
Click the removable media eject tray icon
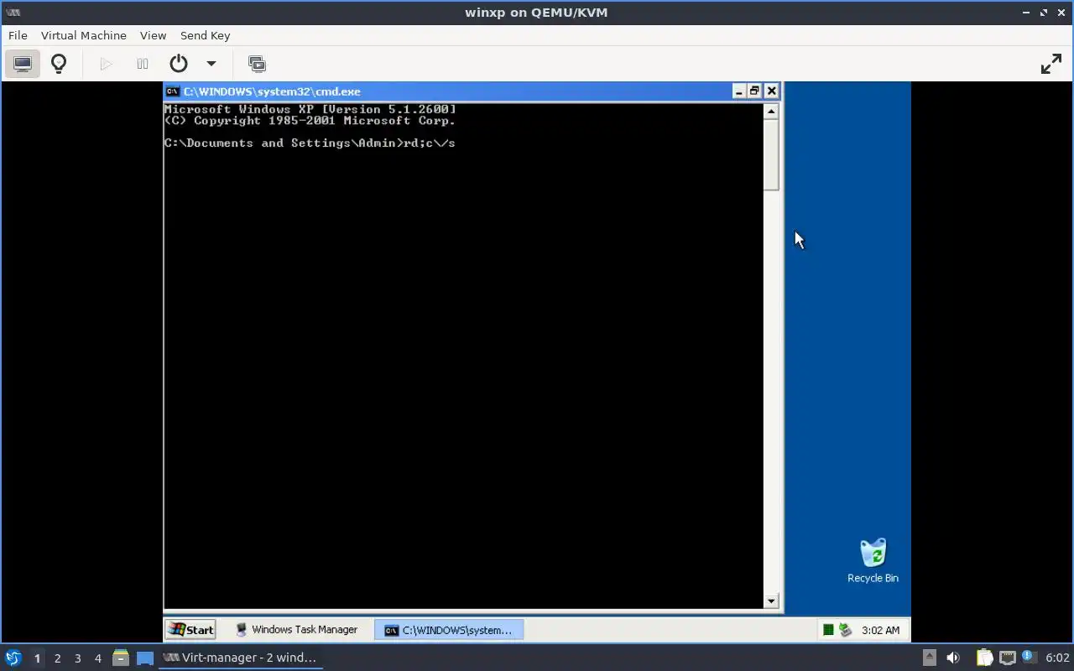[929, 658]
